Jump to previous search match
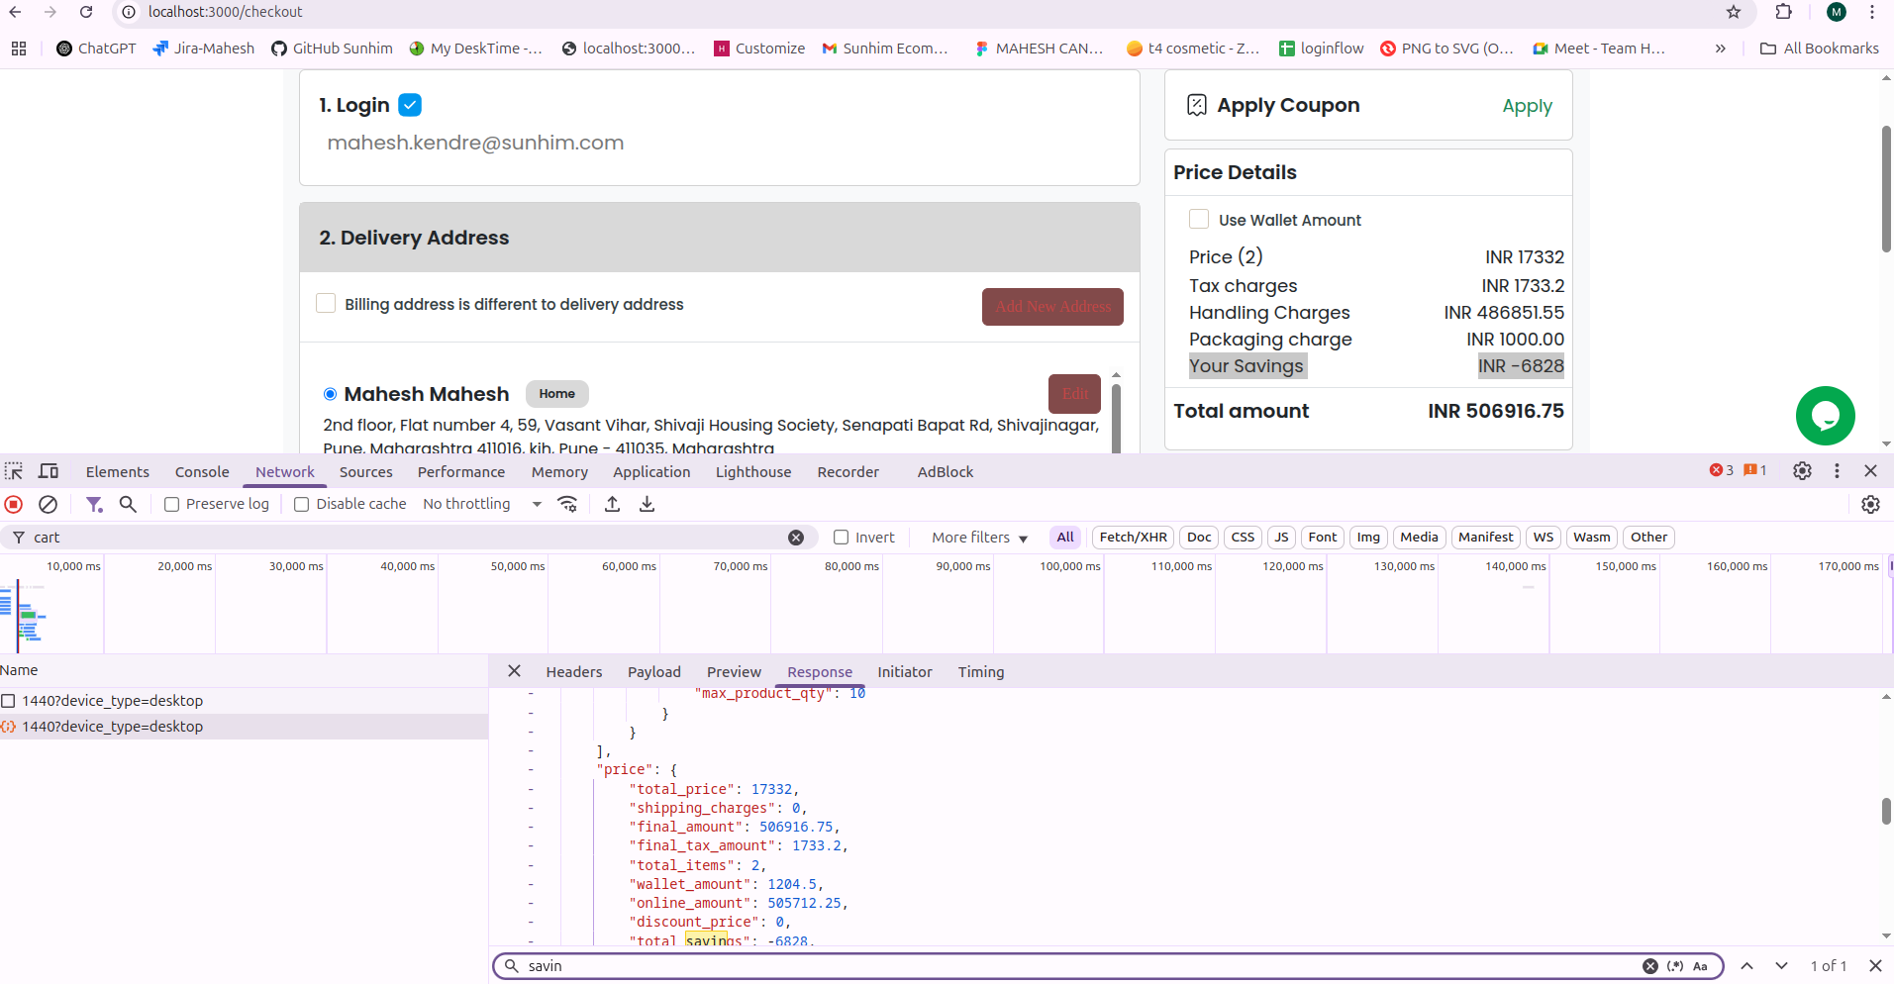The image size is (1894, 984). [1747, 965]
